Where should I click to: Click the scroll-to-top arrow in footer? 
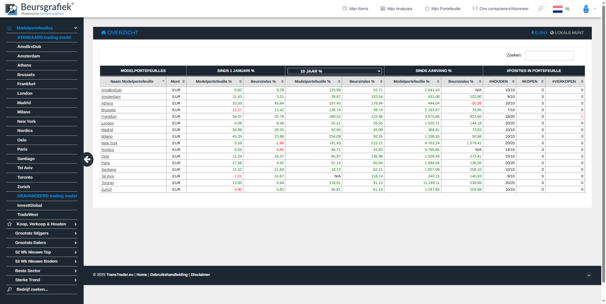(x=589, y=275)
